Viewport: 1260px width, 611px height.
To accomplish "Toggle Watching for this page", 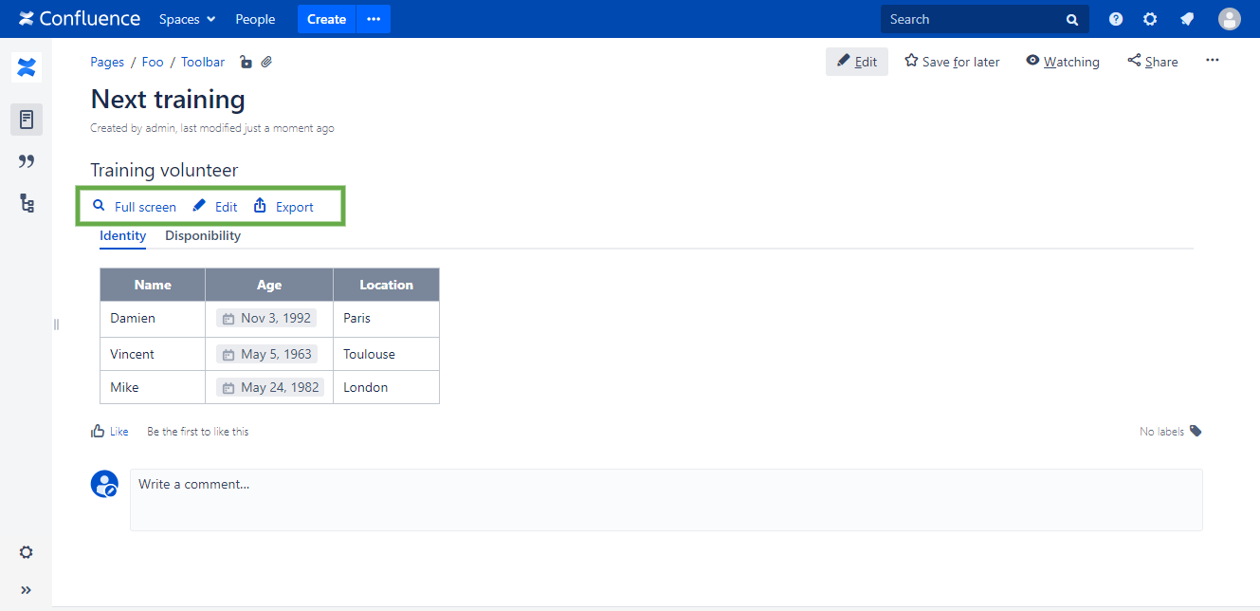I will pos(1062,62).
